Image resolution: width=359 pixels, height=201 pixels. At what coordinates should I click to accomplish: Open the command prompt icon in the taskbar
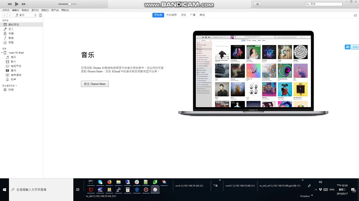tap(91, 182)
